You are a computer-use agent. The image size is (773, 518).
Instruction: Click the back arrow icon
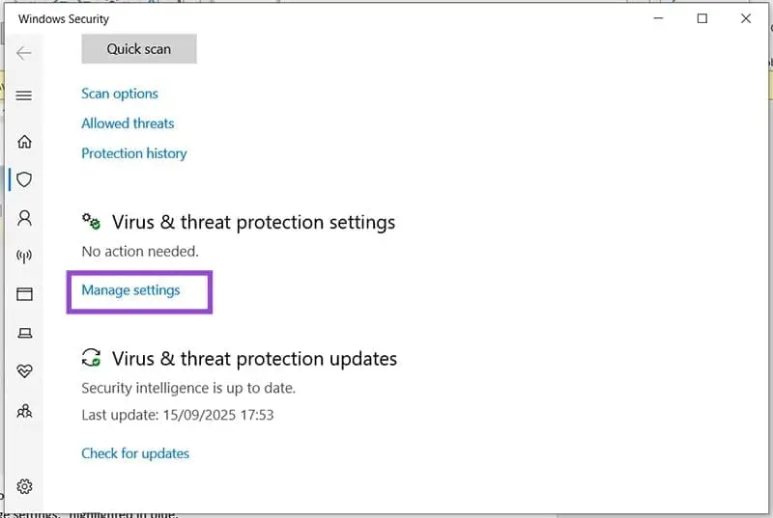pos(24,54)
